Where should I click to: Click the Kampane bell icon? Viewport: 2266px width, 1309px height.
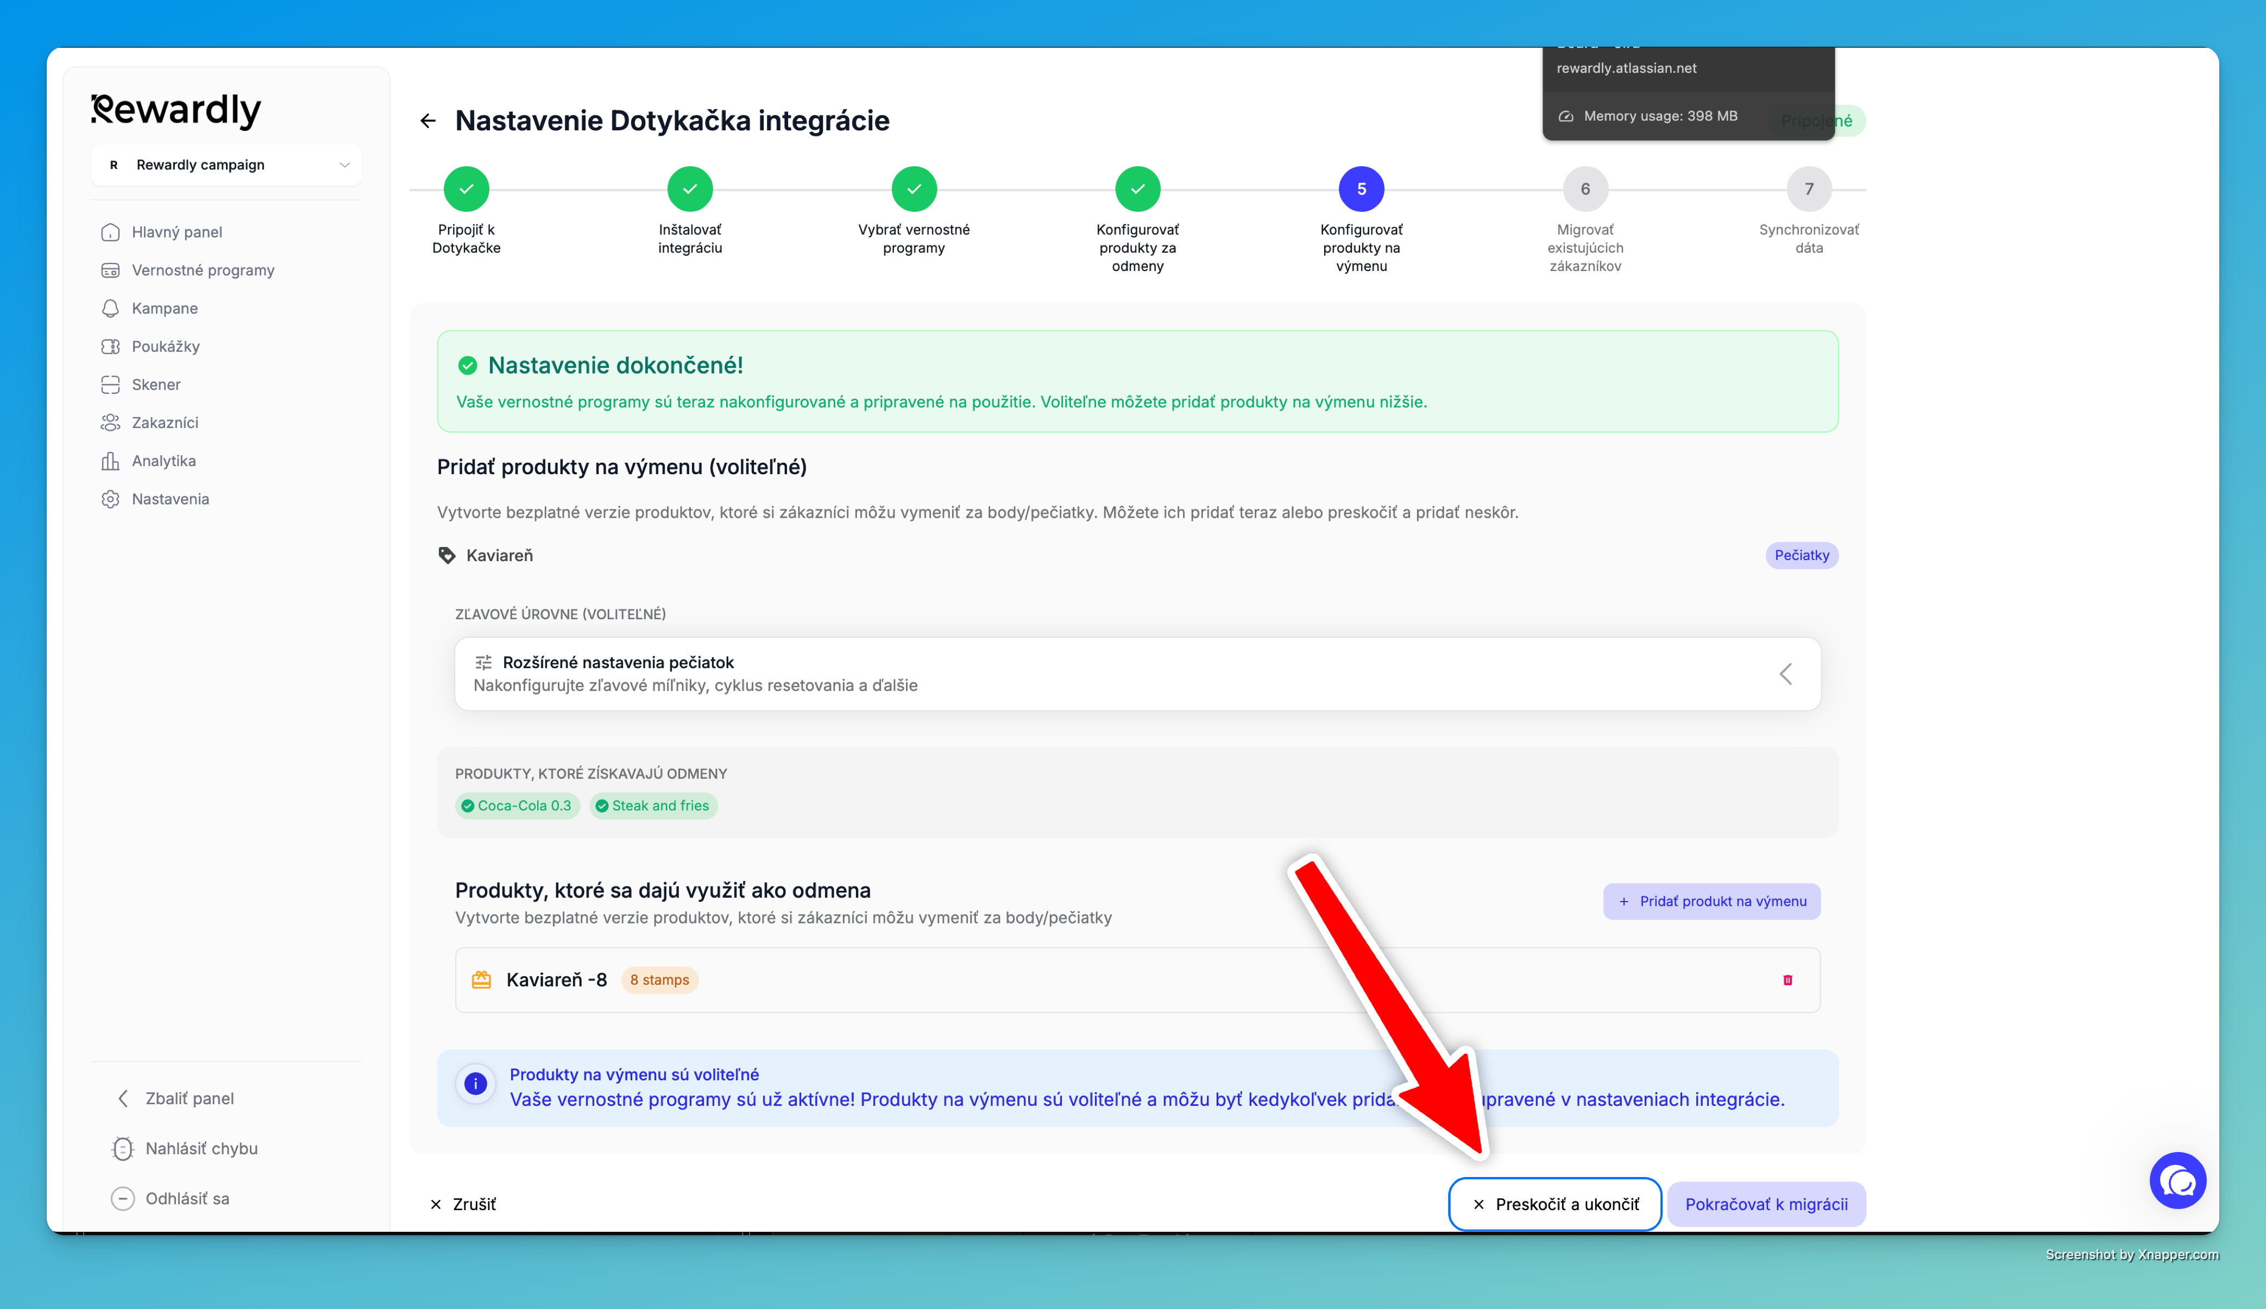coord(111,309)
